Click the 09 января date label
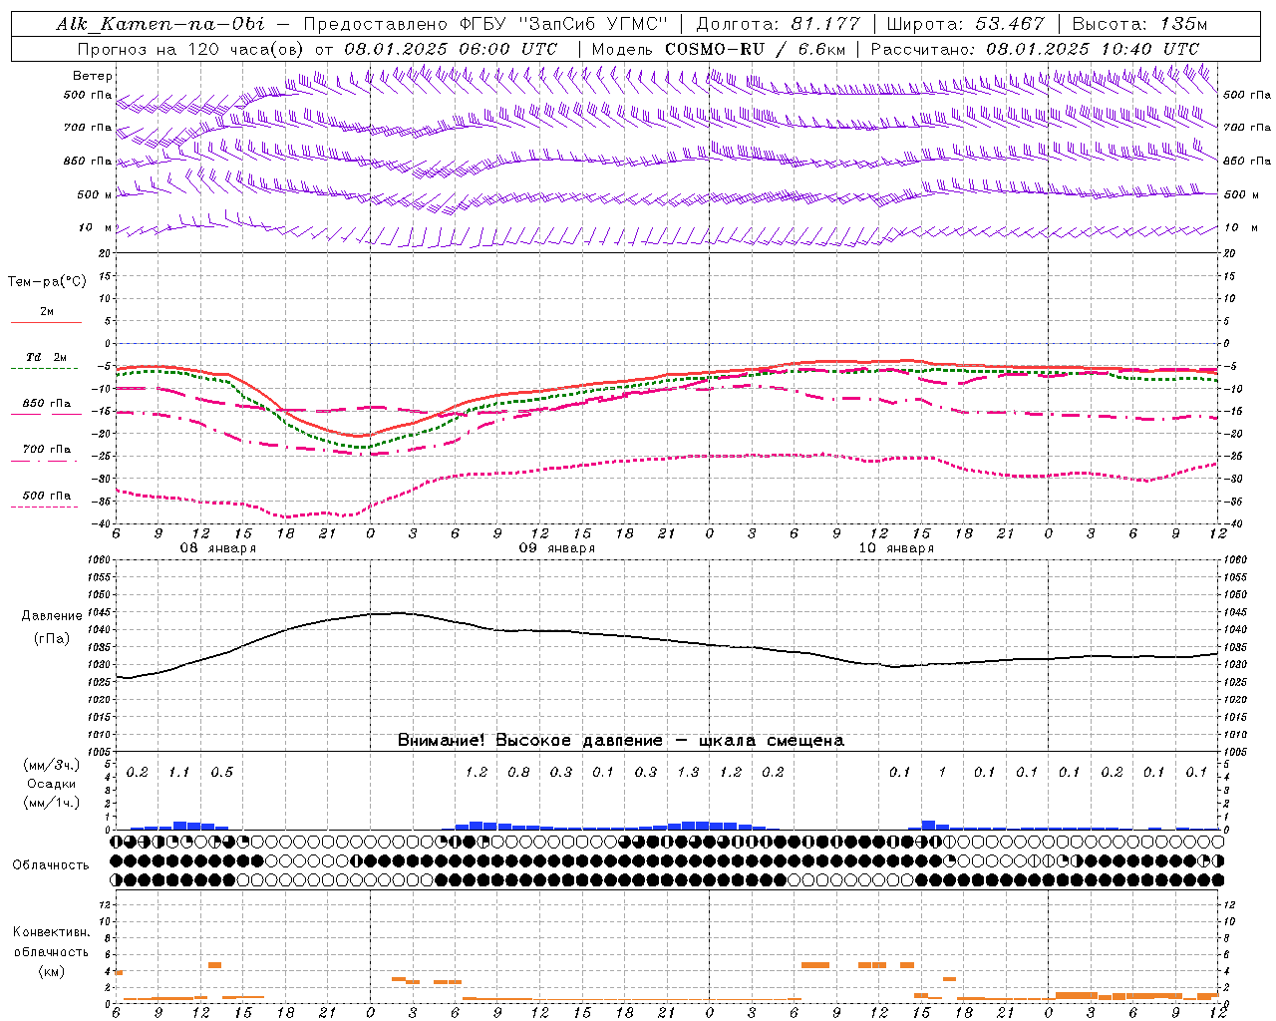Screen dimensions: 1276x1021 point(556,548)
